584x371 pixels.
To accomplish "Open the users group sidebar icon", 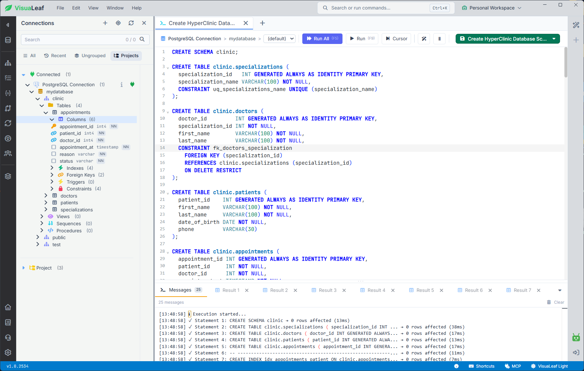I will coord(8,153).
